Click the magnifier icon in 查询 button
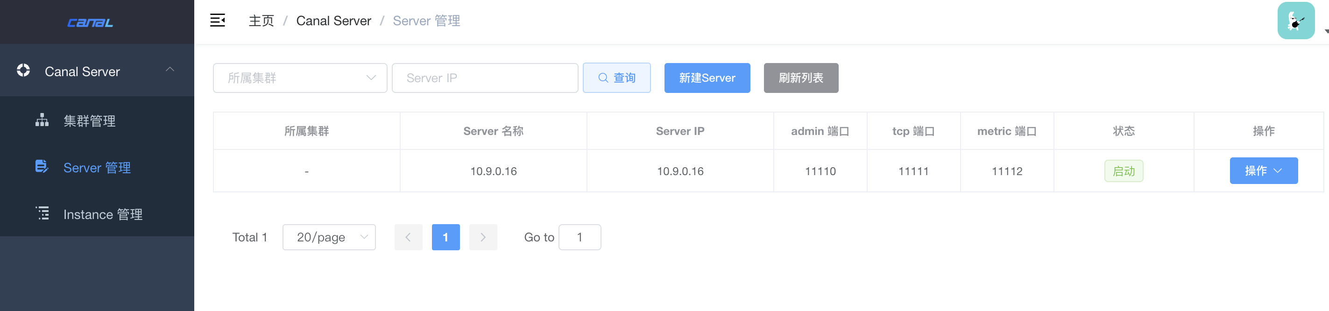 (x=603, y=78)
